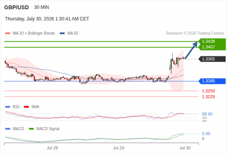Click the GBP/USD pair title
Viewport: 227px width, 154px height.
17,7
